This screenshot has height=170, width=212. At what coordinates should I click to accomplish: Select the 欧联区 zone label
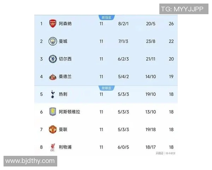tap(106, 88)
